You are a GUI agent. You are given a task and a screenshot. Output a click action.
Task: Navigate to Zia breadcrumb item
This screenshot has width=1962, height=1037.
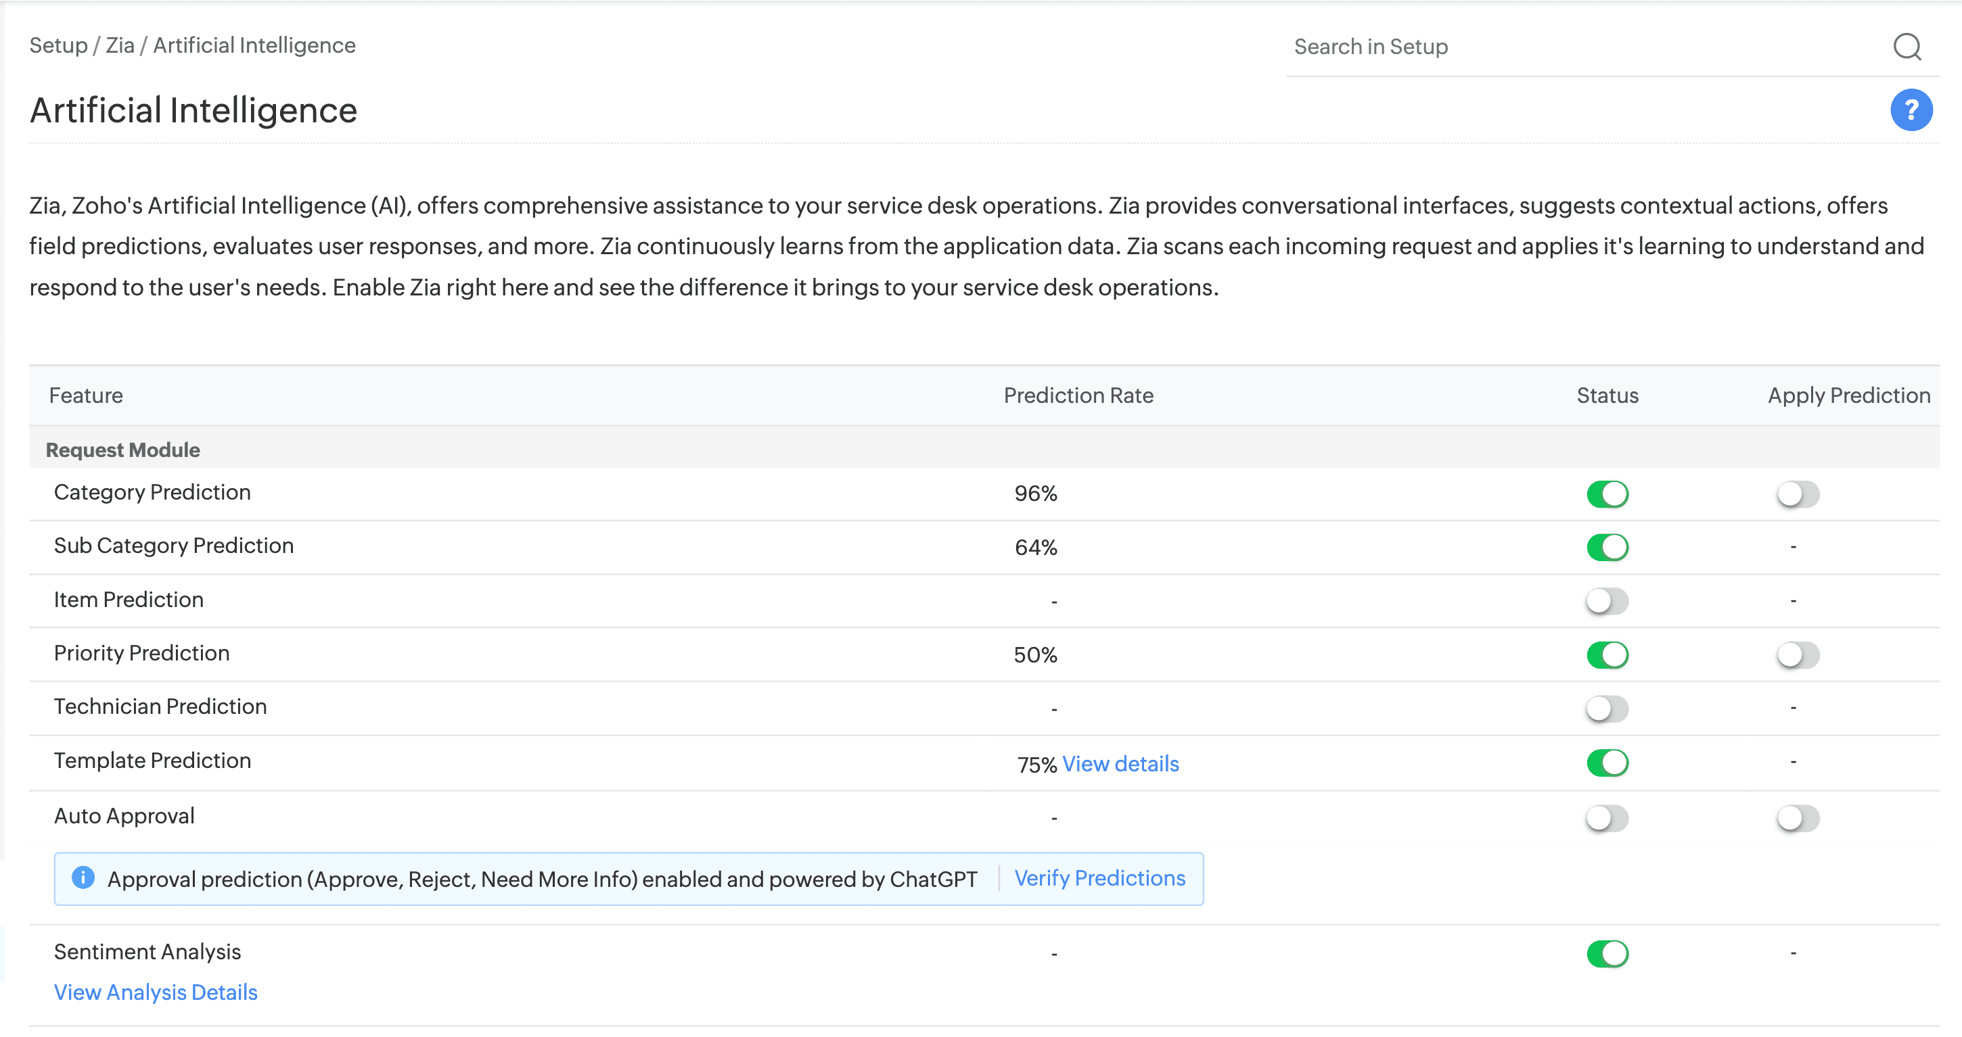[x=120, y=46]
